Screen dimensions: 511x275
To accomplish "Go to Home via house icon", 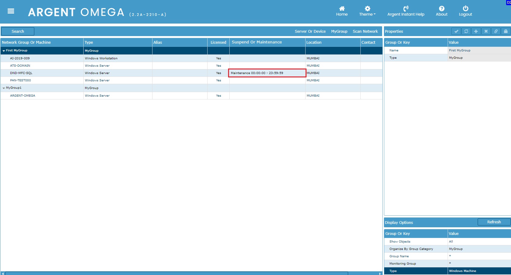I will pos(342,9).
